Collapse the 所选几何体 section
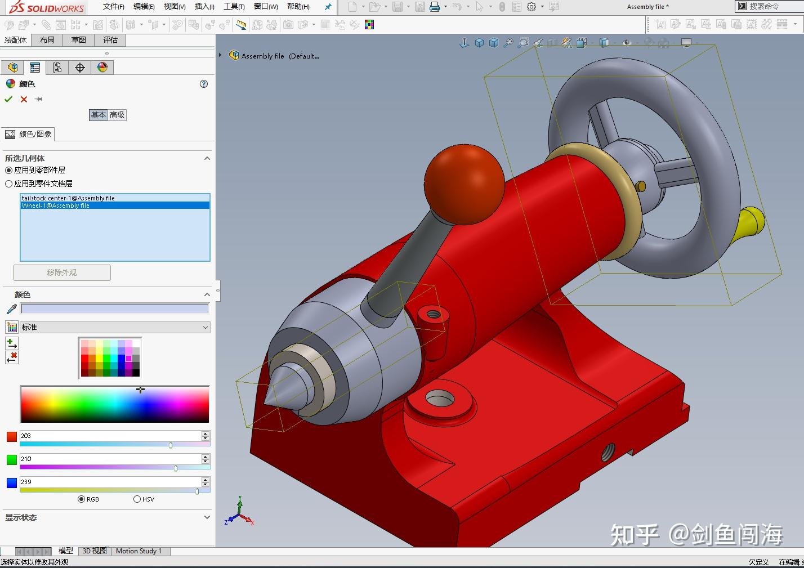 pyautogui.click(x=207, y=158)
